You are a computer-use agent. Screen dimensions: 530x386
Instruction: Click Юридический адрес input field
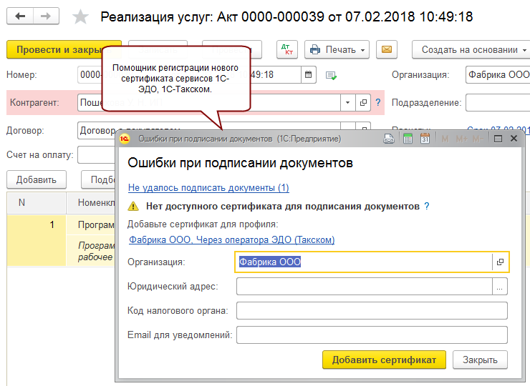pos(365,287)
